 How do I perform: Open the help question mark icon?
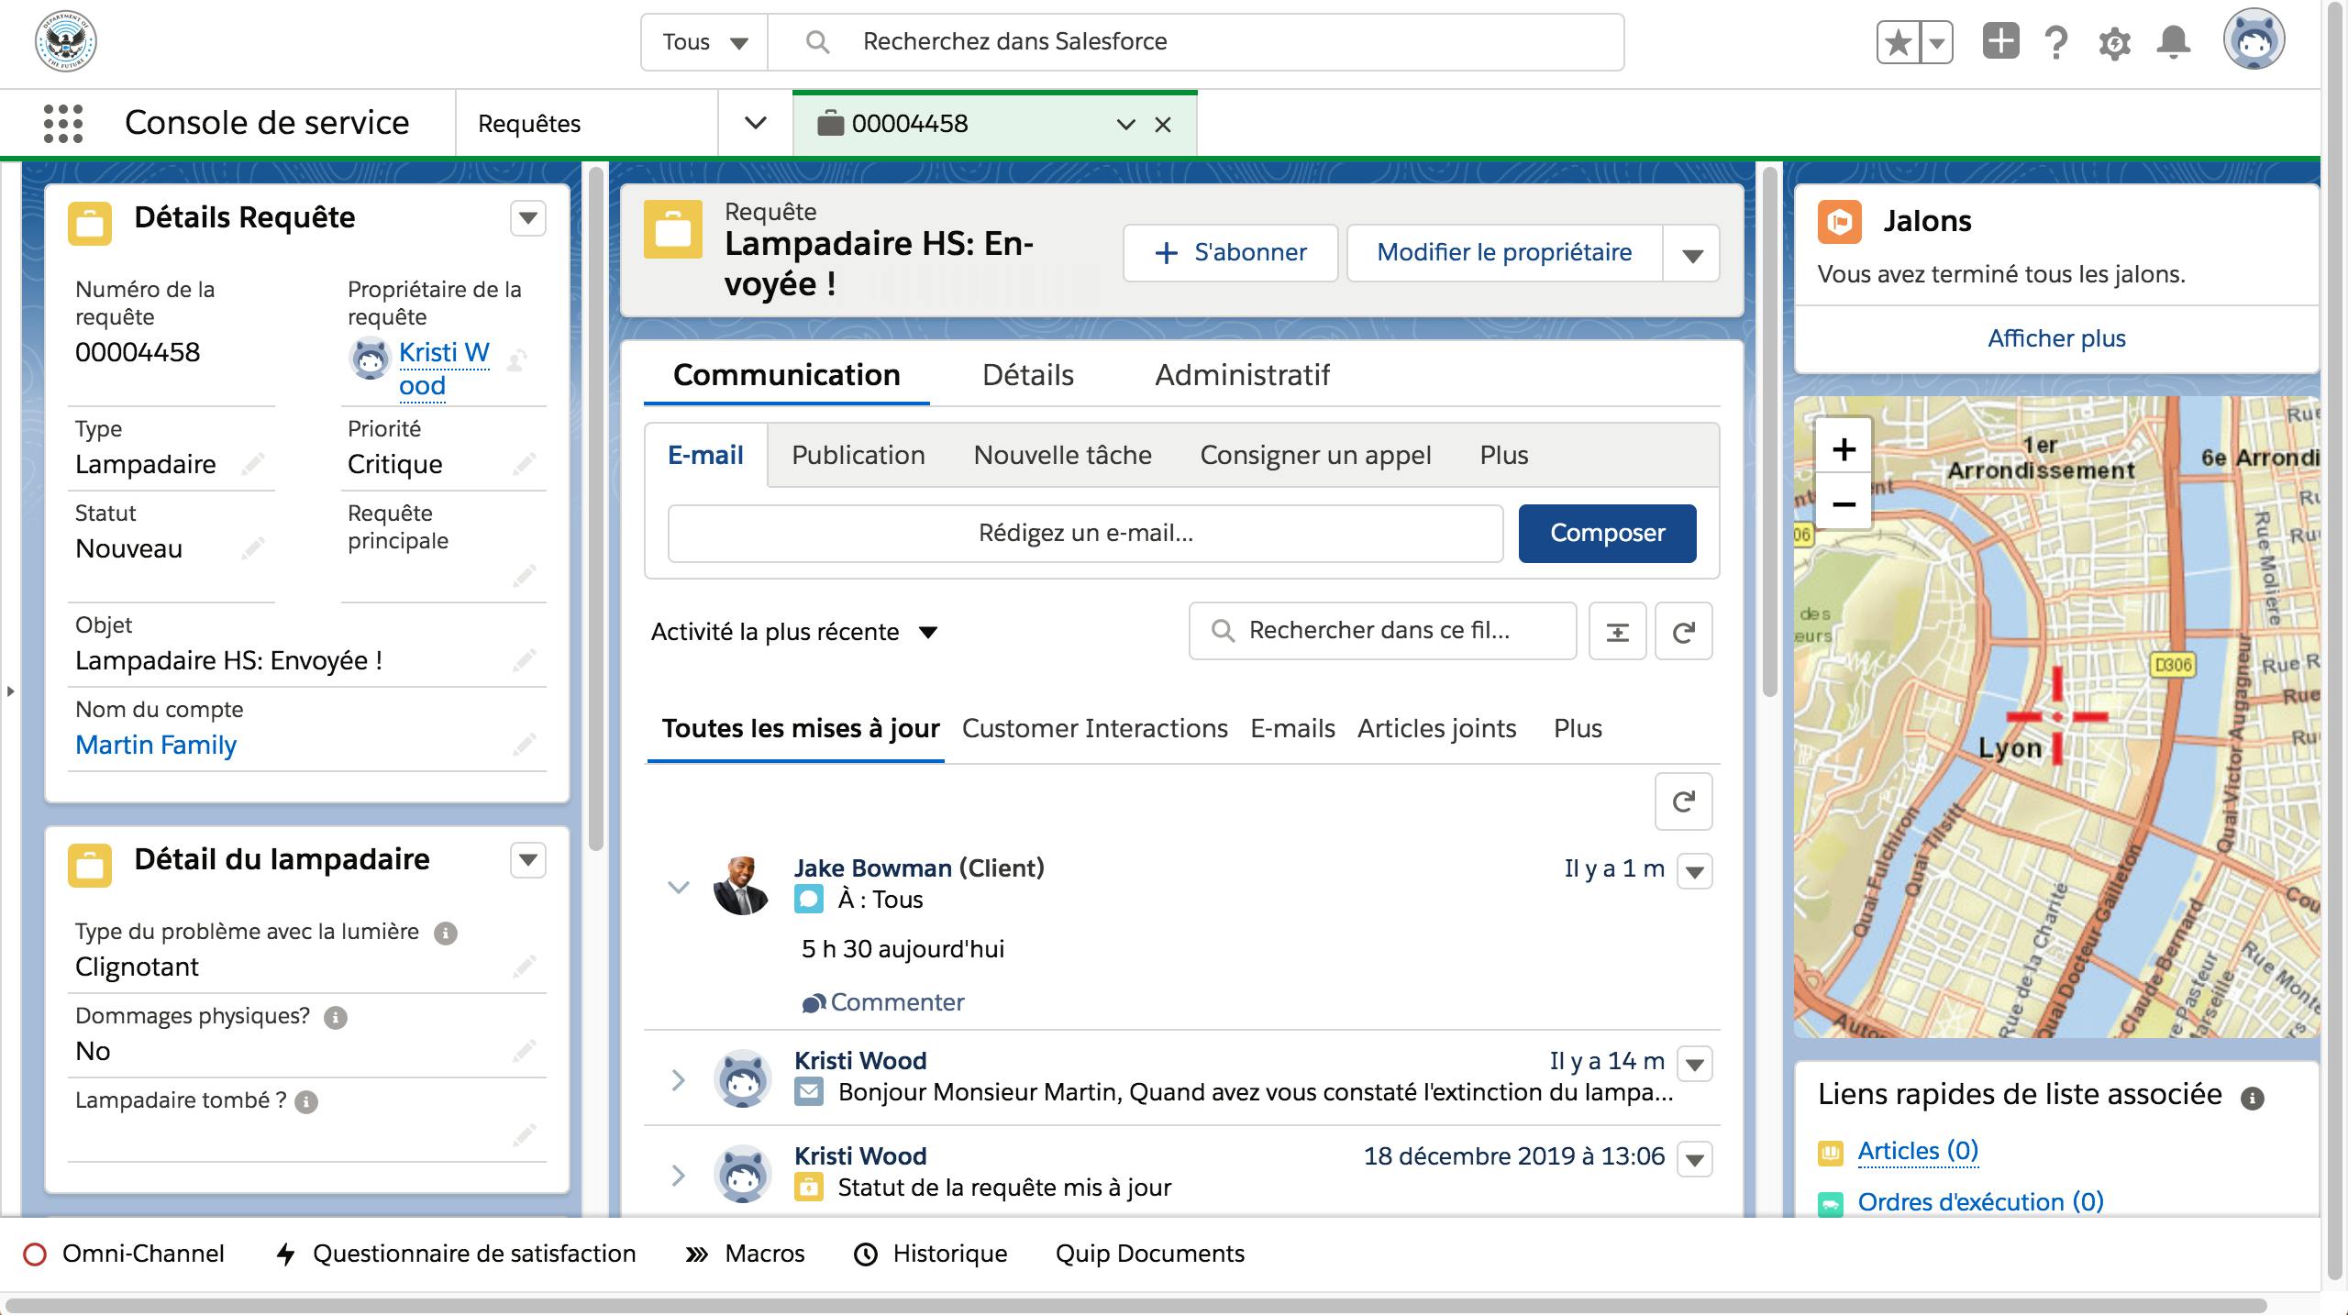pyautogui.click(x=2056, y=42)
